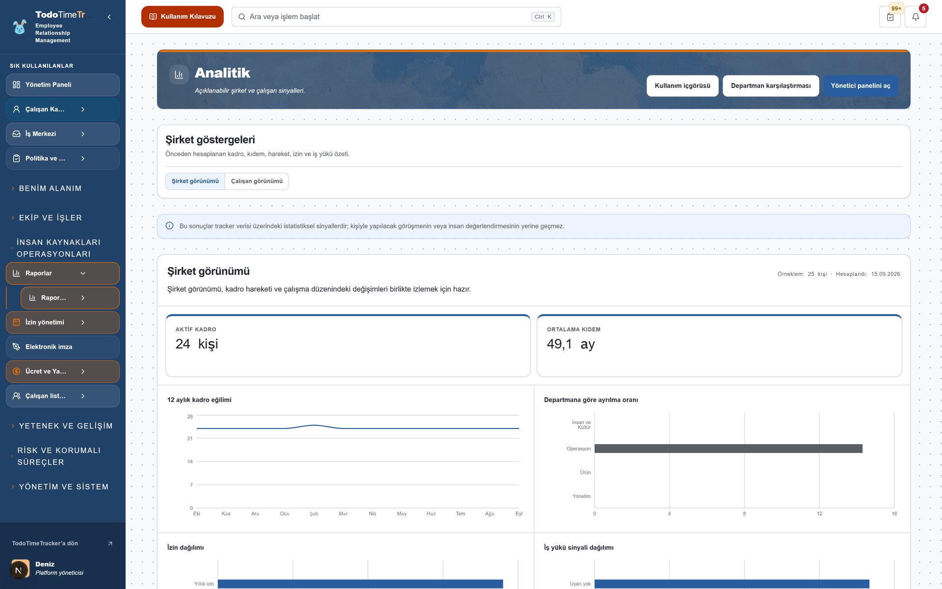
Task: Click the Kullanım içgörüsü button
Action: point(682,86)
